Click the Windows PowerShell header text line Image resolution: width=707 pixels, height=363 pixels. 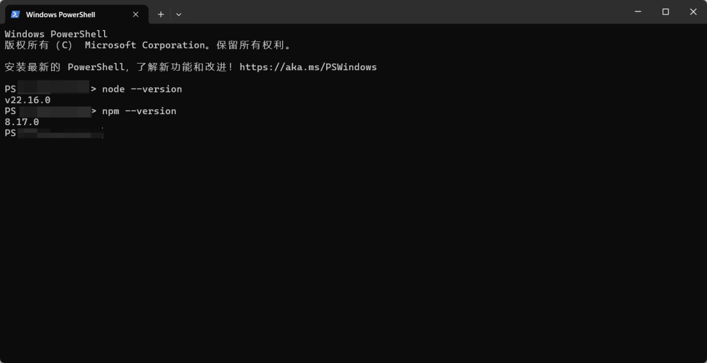coord(56,34)
